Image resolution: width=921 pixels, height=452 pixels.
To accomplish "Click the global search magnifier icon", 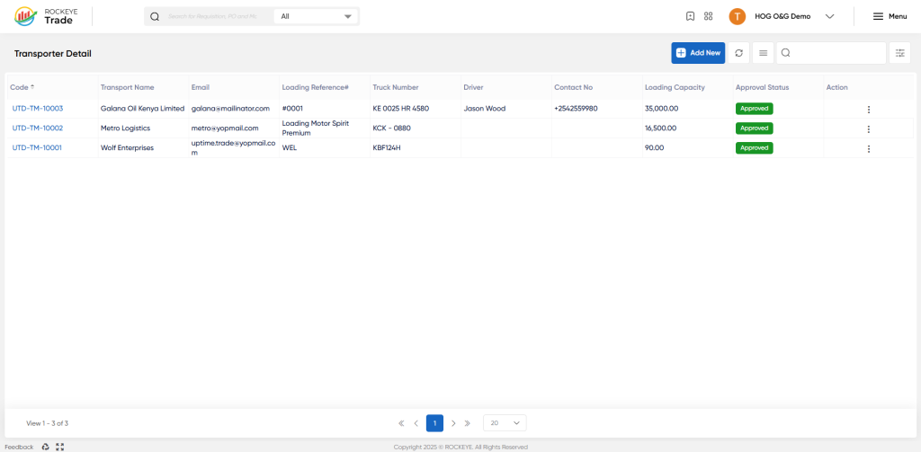I will (155, 16).
